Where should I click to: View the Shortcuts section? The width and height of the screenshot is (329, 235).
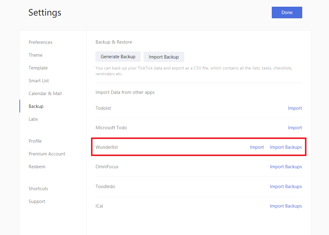38,189
